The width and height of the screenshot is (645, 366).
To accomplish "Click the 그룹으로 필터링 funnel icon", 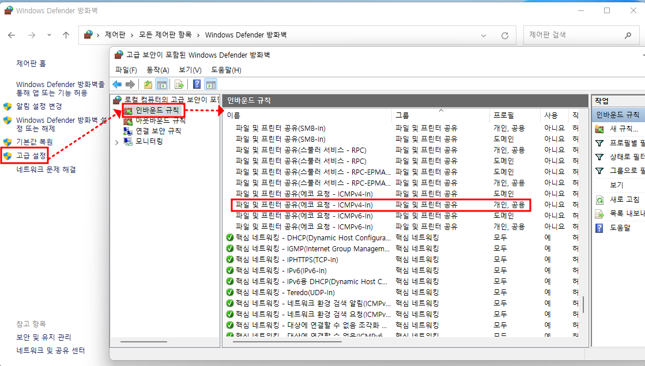I will [599, 171].
